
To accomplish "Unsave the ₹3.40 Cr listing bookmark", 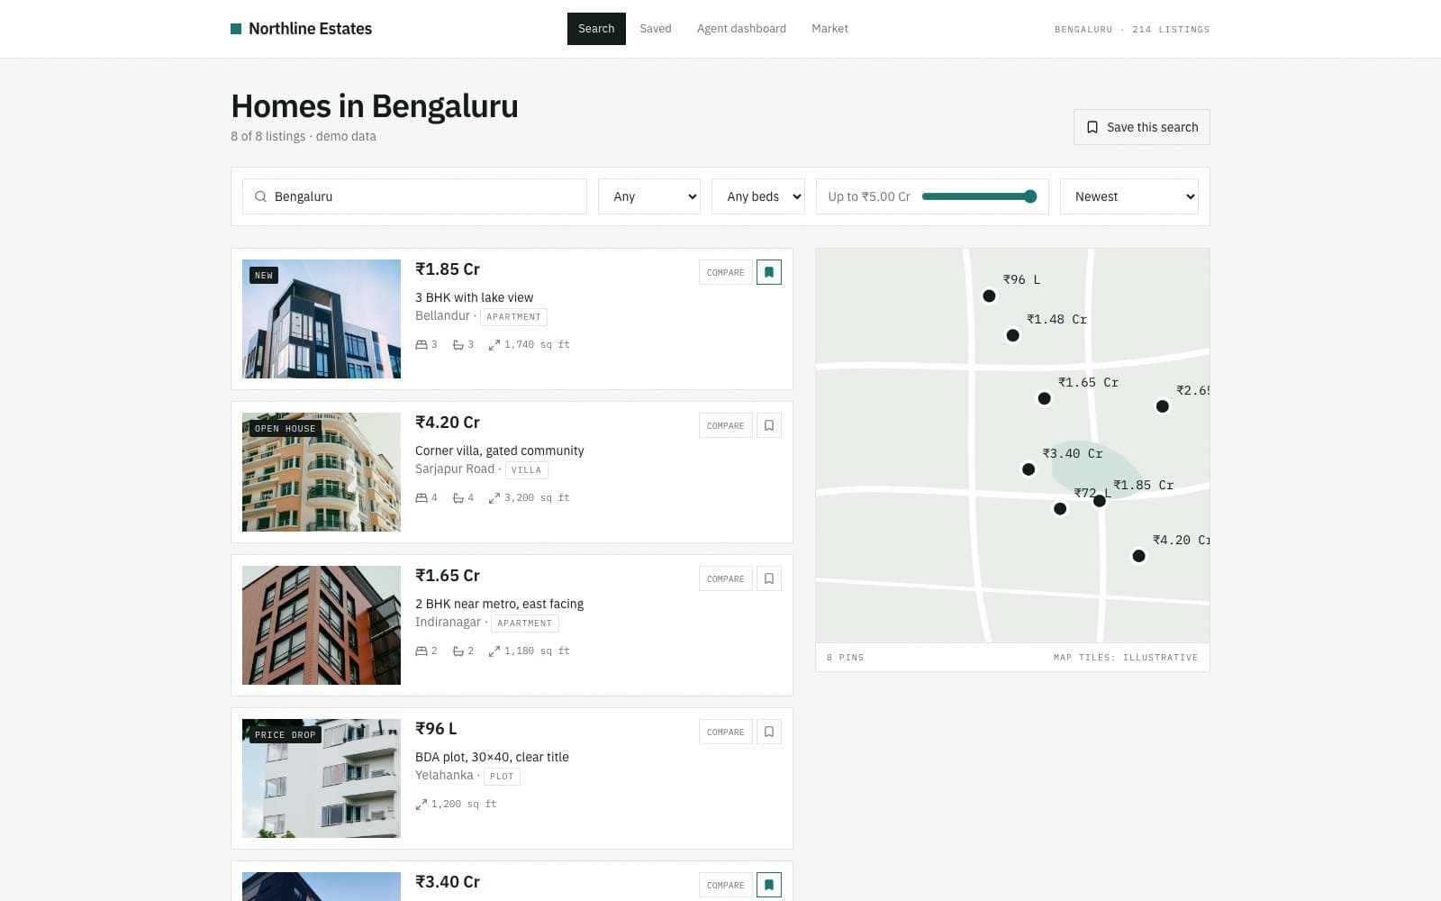I will (x=769, y=885).
